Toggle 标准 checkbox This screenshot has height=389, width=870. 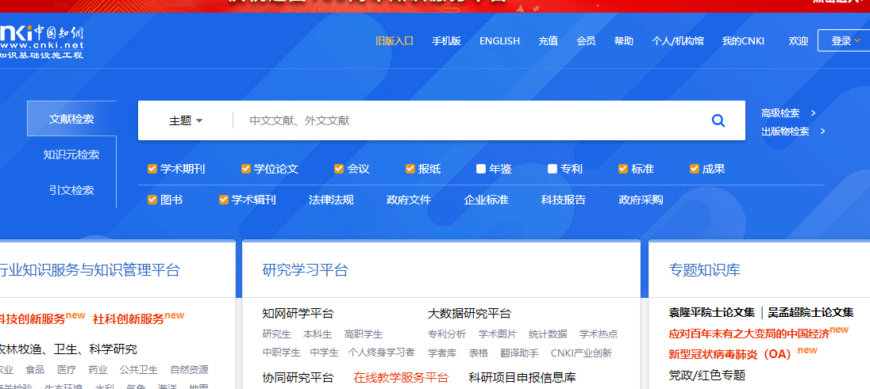tap(623, 169)
